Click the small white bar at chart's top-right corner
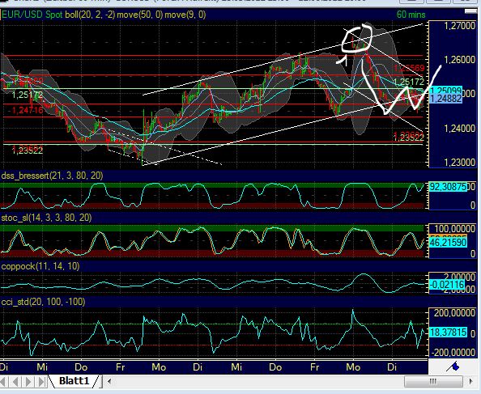Viewport: 481px width, 394px height. [470, 11]
